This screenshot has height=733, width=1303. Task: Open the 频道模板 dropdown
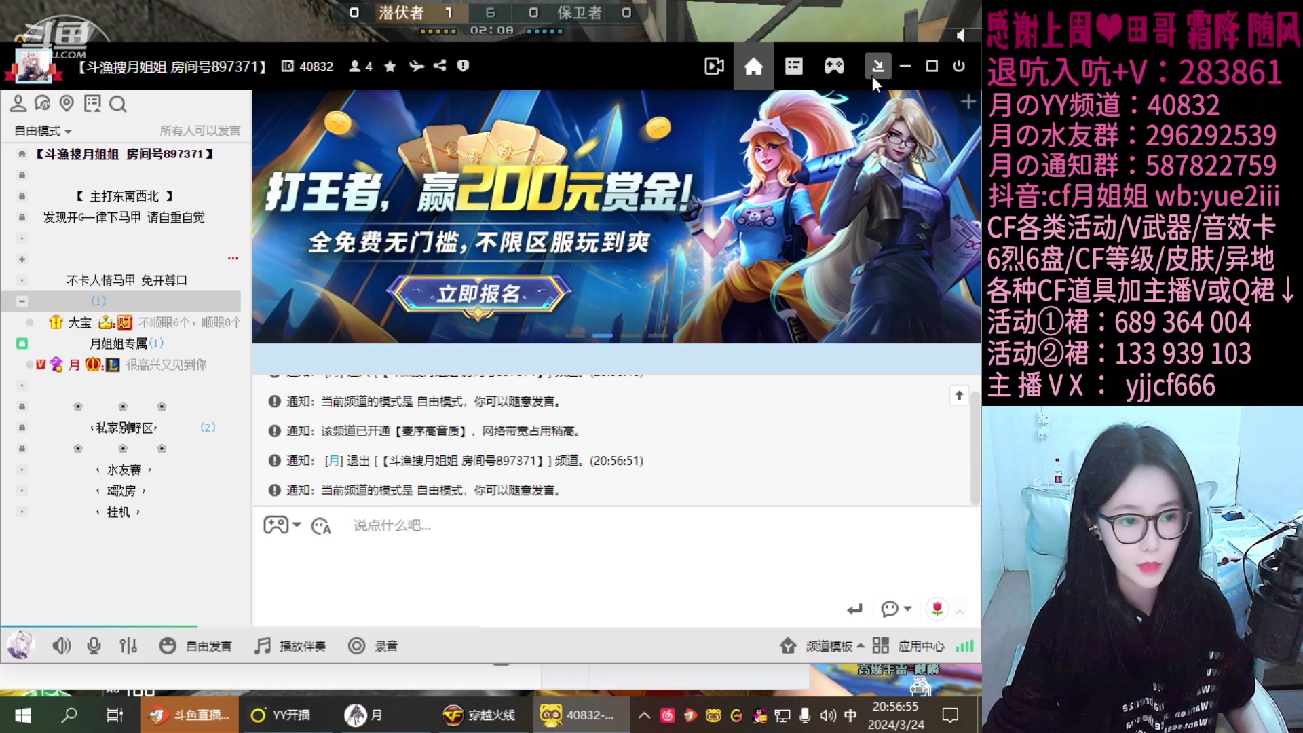823,646
